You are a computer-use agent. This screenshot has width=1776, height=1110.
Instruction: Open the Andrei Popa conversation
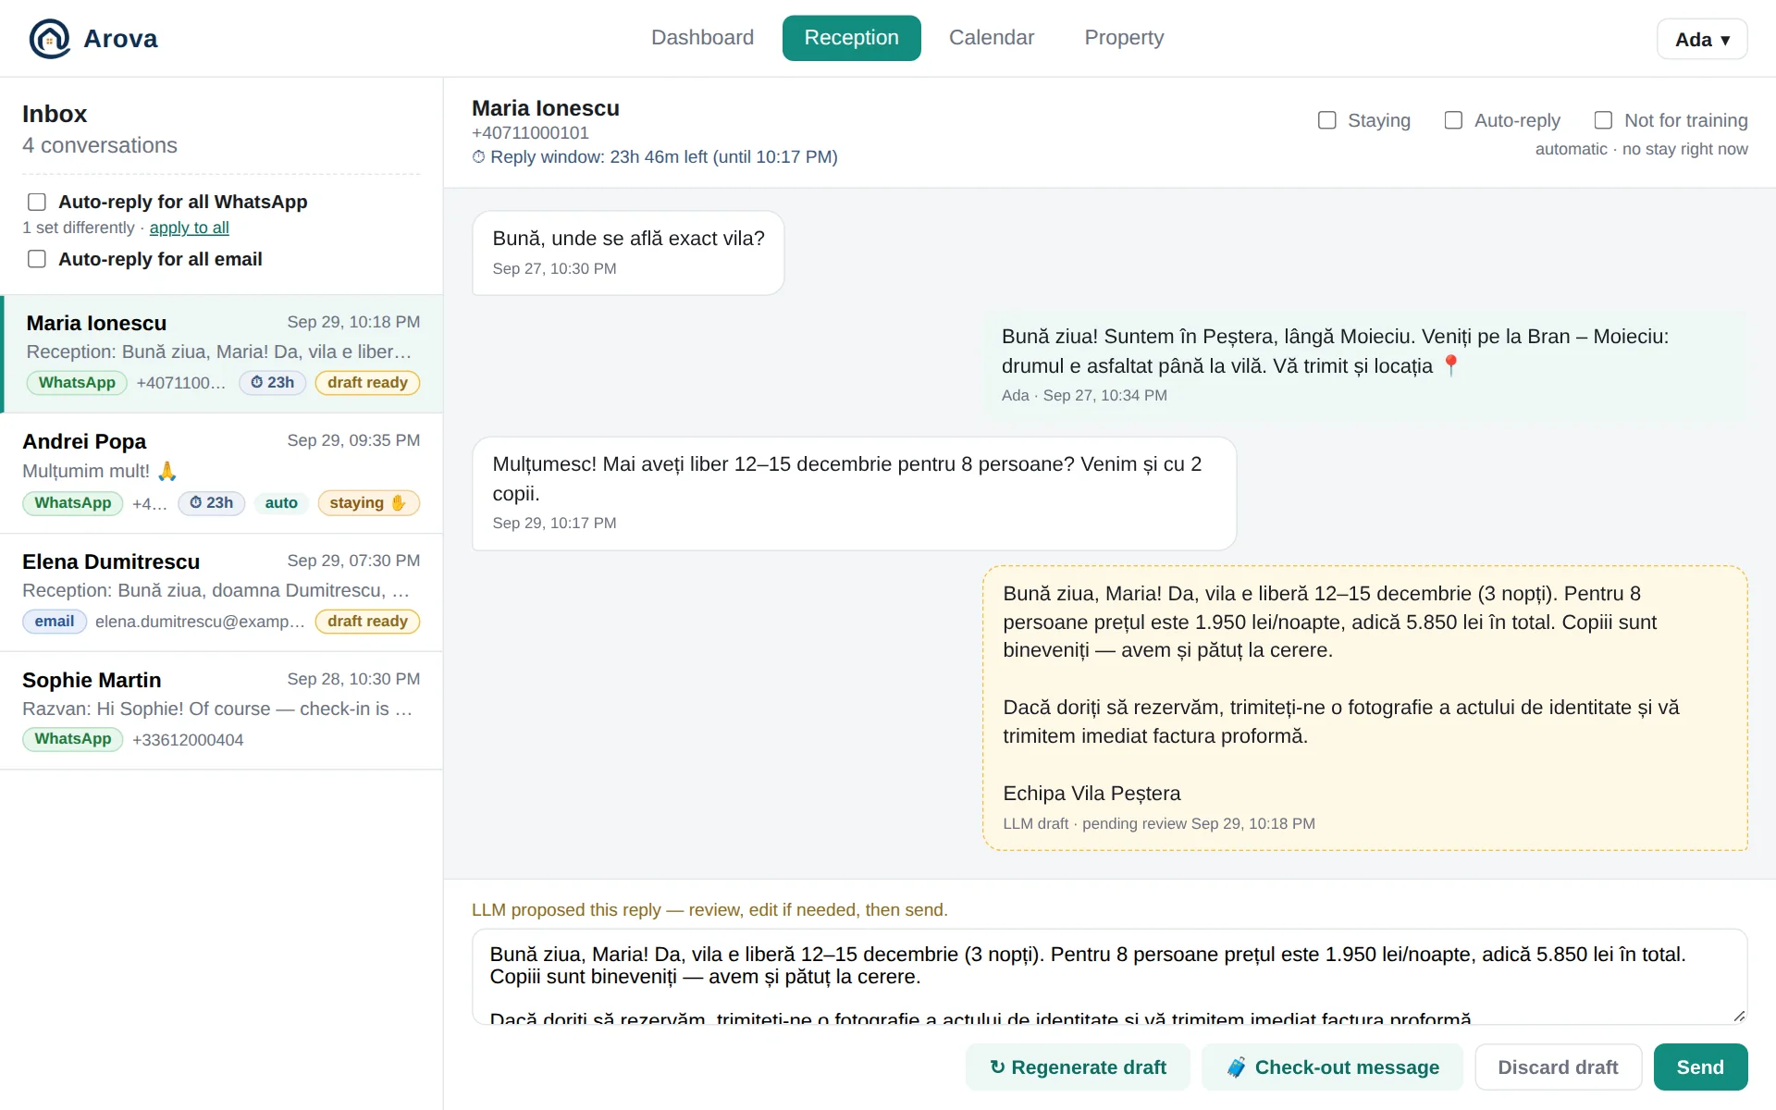[221, 474]
